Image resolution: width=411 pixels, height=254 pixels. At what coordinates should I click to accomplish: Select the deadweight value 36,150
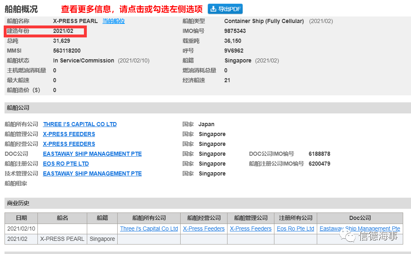[233, 41]
